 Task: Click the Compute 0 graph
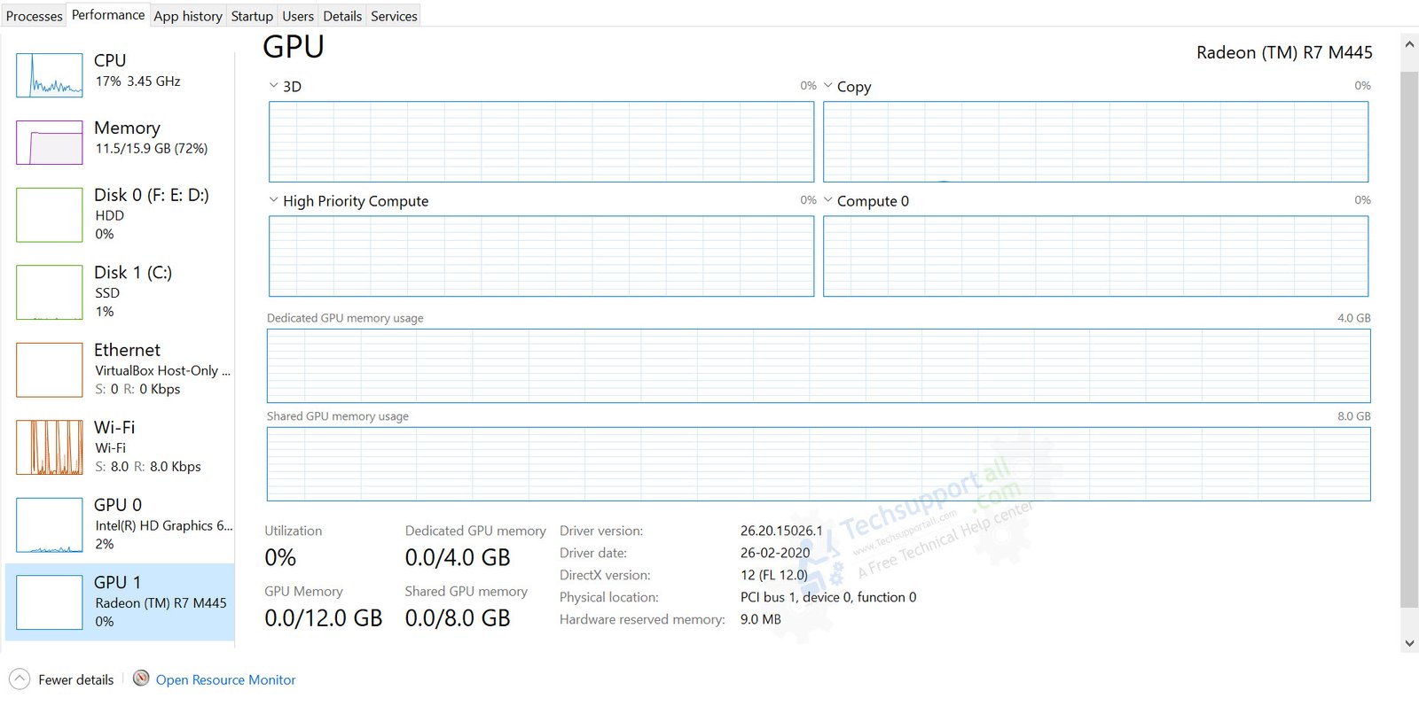point(1095,256)
